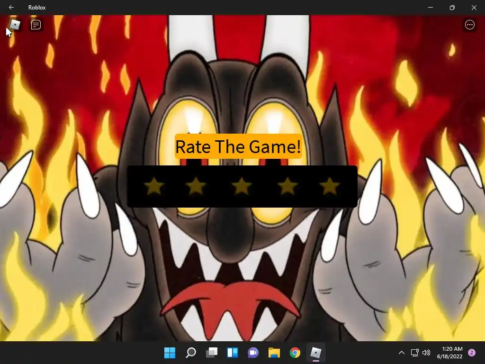The height and width of the screenshot is (364, 485).
Task: Open network settings from the system tray
Action: pyautogui.click(x=414, y=353)
